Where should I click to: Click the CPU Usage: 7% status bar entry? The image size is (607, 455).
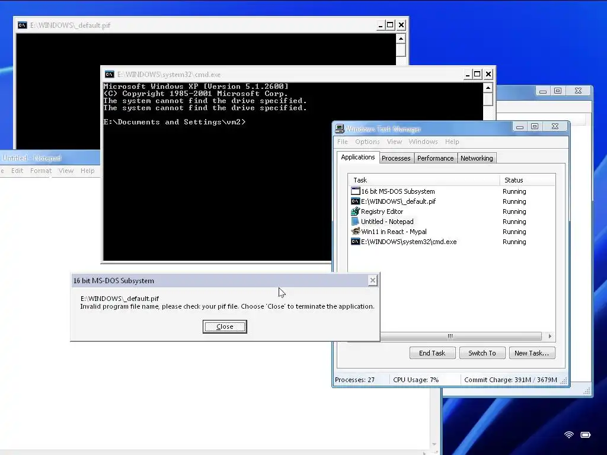coord(416,380)
